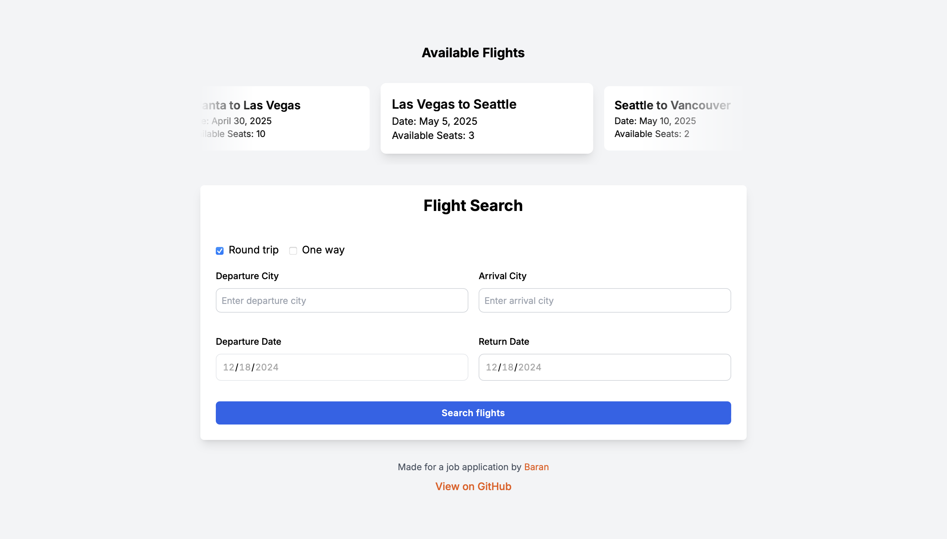Click the 'Flight Search' section heading
This screenshot has width=947, height=539.
(473, 205)
